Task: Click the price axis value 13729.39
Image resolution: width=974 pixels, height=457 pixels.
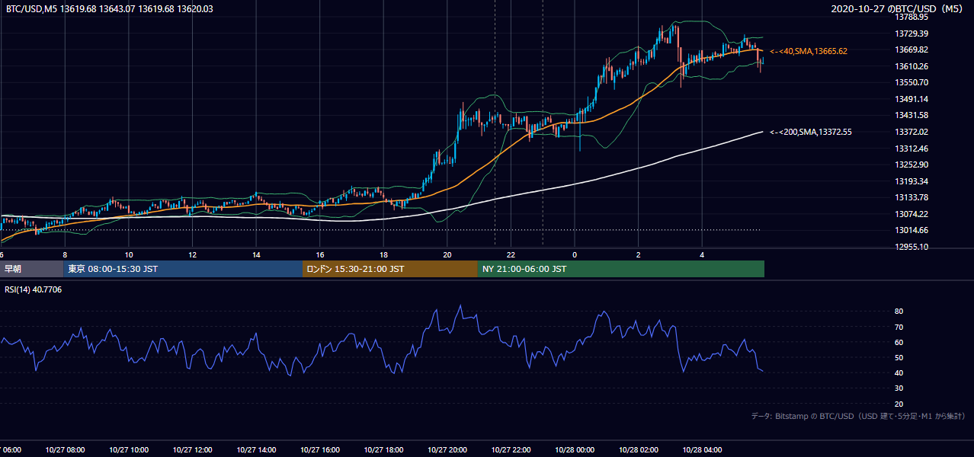Action: point(912,34)
